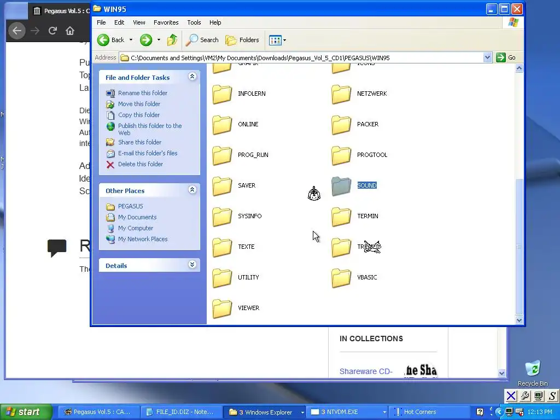The width and height of the screenshot is (560, 420).
Task: Expand the Details panel
Action: point(192,265)
